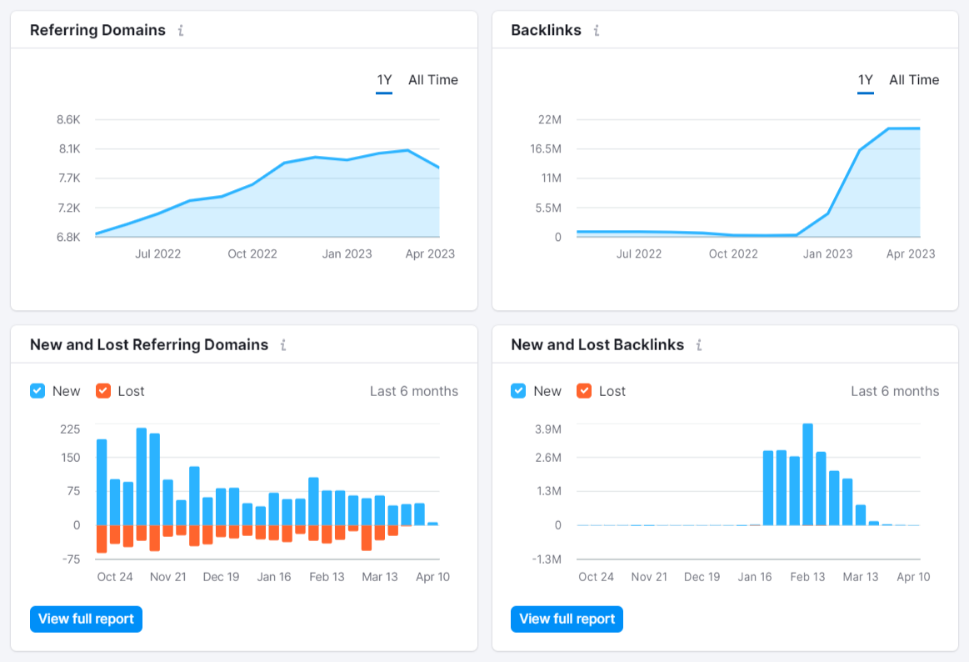Switch Backlinks chart to All Time view

(914, 79)
